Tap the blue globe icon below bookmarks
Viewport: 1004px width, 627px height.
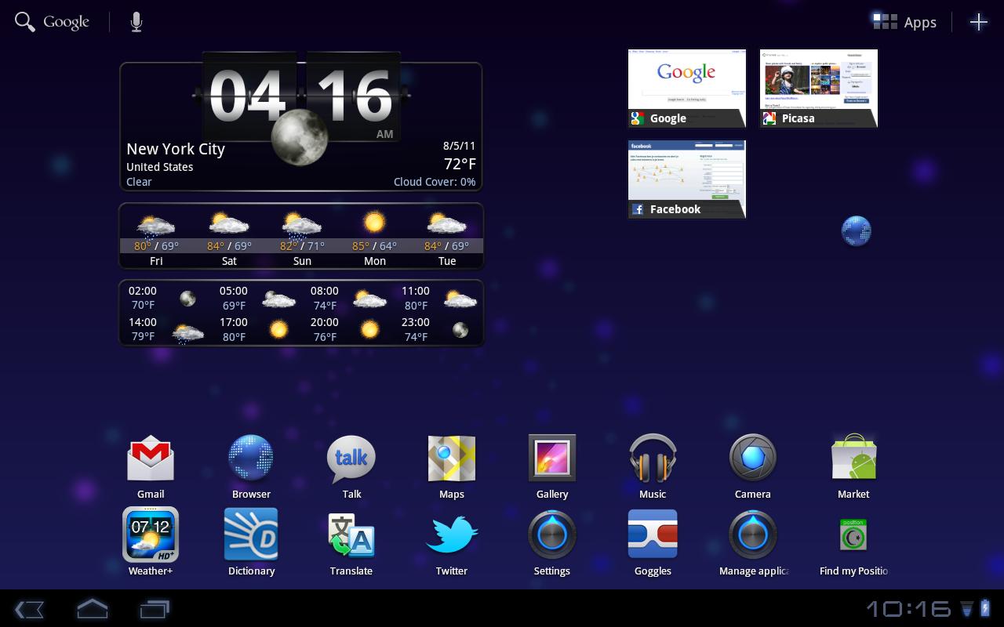tap(856, 231)
